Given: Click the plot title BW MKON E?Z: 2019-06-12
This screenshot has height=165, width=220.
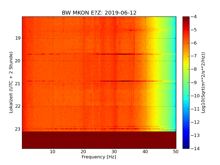Looking at the screenshot, I should point(99,13).
